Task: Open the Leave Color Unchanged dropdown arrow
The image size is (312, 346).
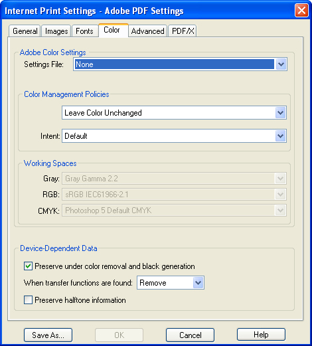Action: (x=280, y=113)
